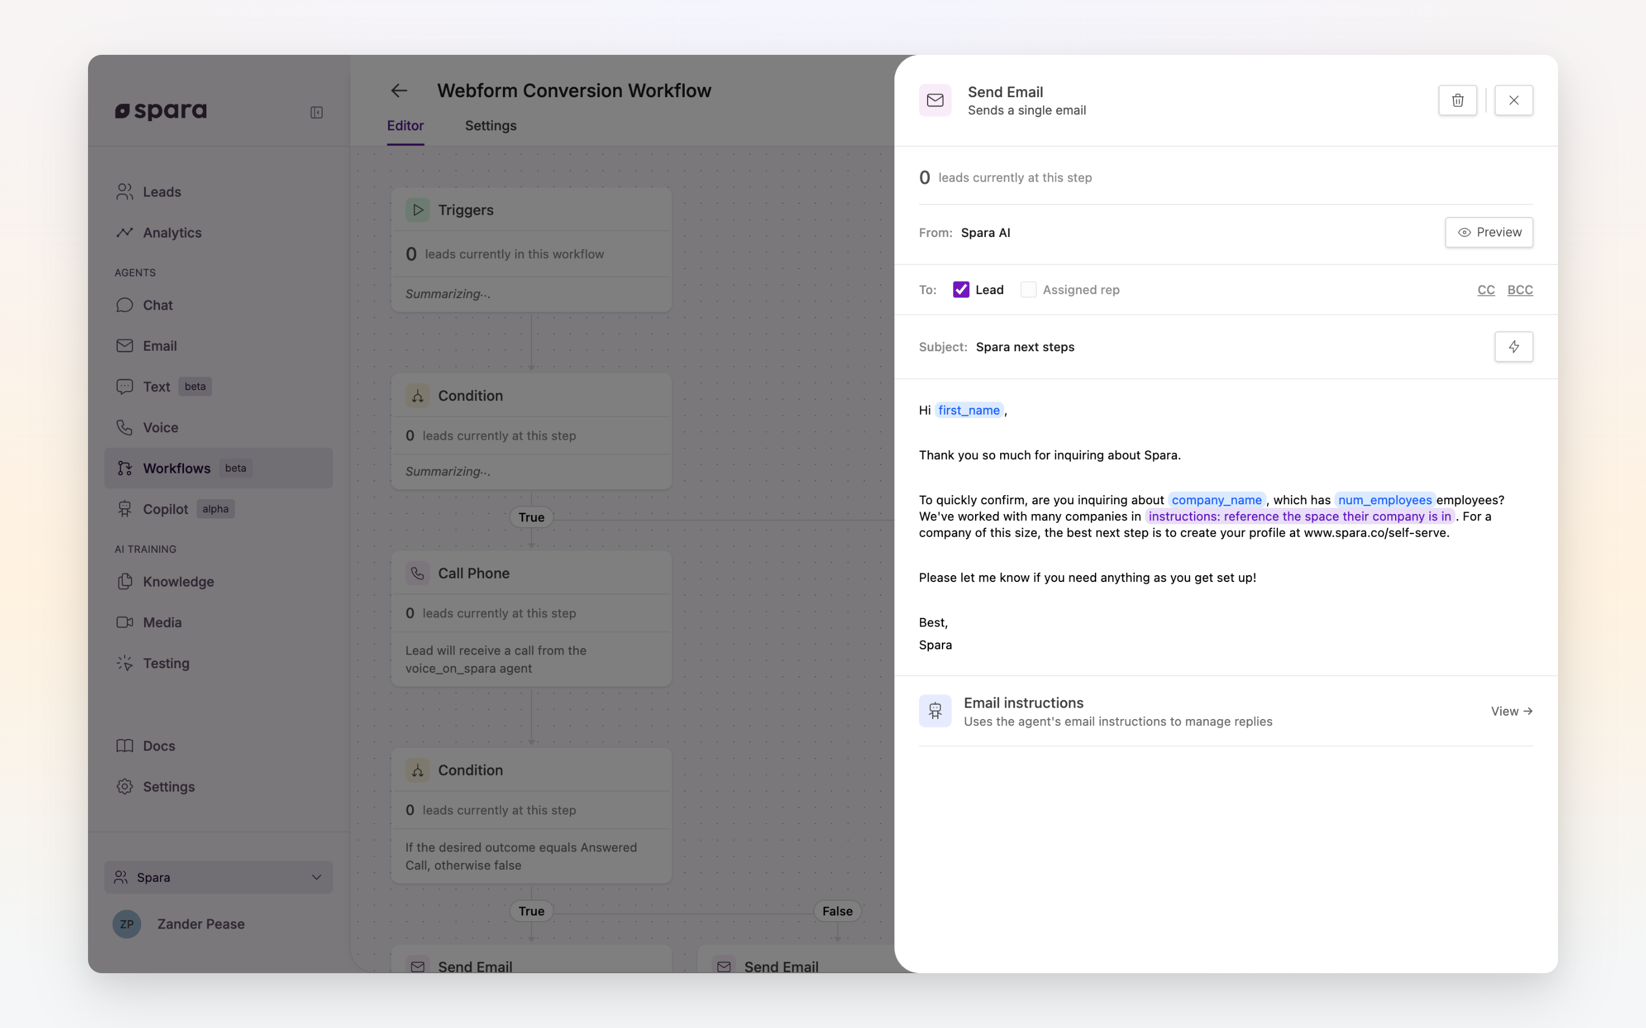Open Email instructions via View arrow
1646x1028 pixels.
click(1511, 711)
